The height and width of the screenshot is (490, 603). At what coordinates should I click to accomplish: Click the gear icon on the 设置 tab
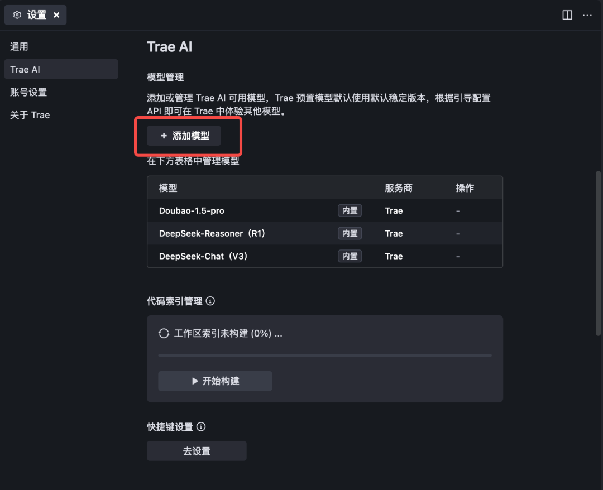click(17, 15)
